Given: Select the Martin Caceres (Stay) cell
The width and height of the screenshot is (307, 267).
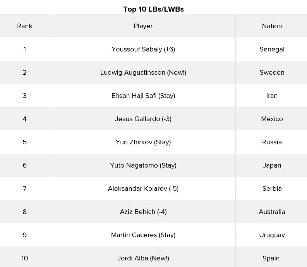Looking at the screenshot, I should 143,235.
